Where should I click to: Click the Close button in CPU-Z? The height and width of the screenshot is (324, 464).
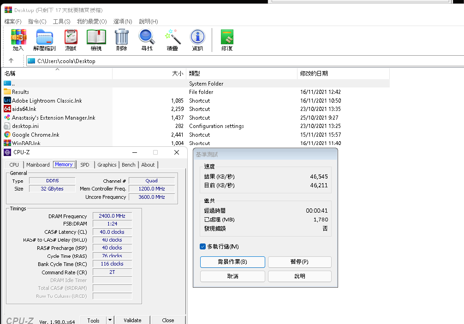[168, 320]
